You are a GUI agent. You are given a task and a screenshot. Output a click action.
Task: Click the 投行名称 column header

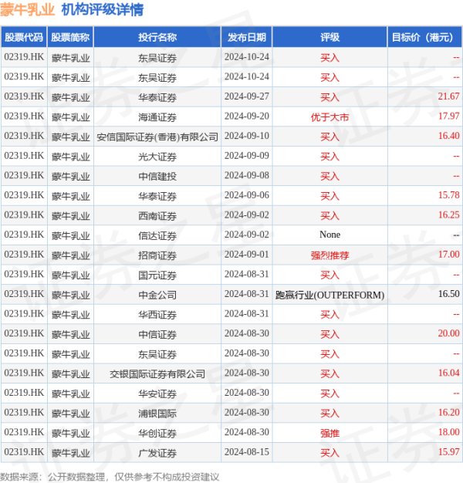point(157,37)
